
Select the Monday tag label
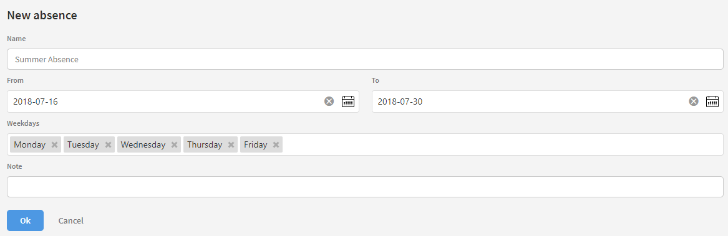(x=30, y=144)
